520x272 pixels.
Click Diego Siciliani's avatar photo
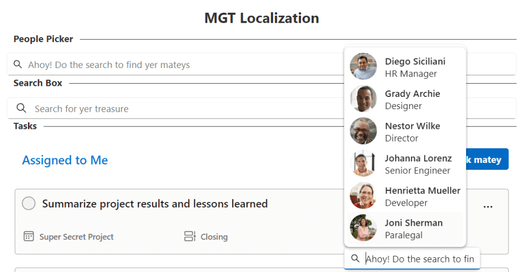click(363, 66)
